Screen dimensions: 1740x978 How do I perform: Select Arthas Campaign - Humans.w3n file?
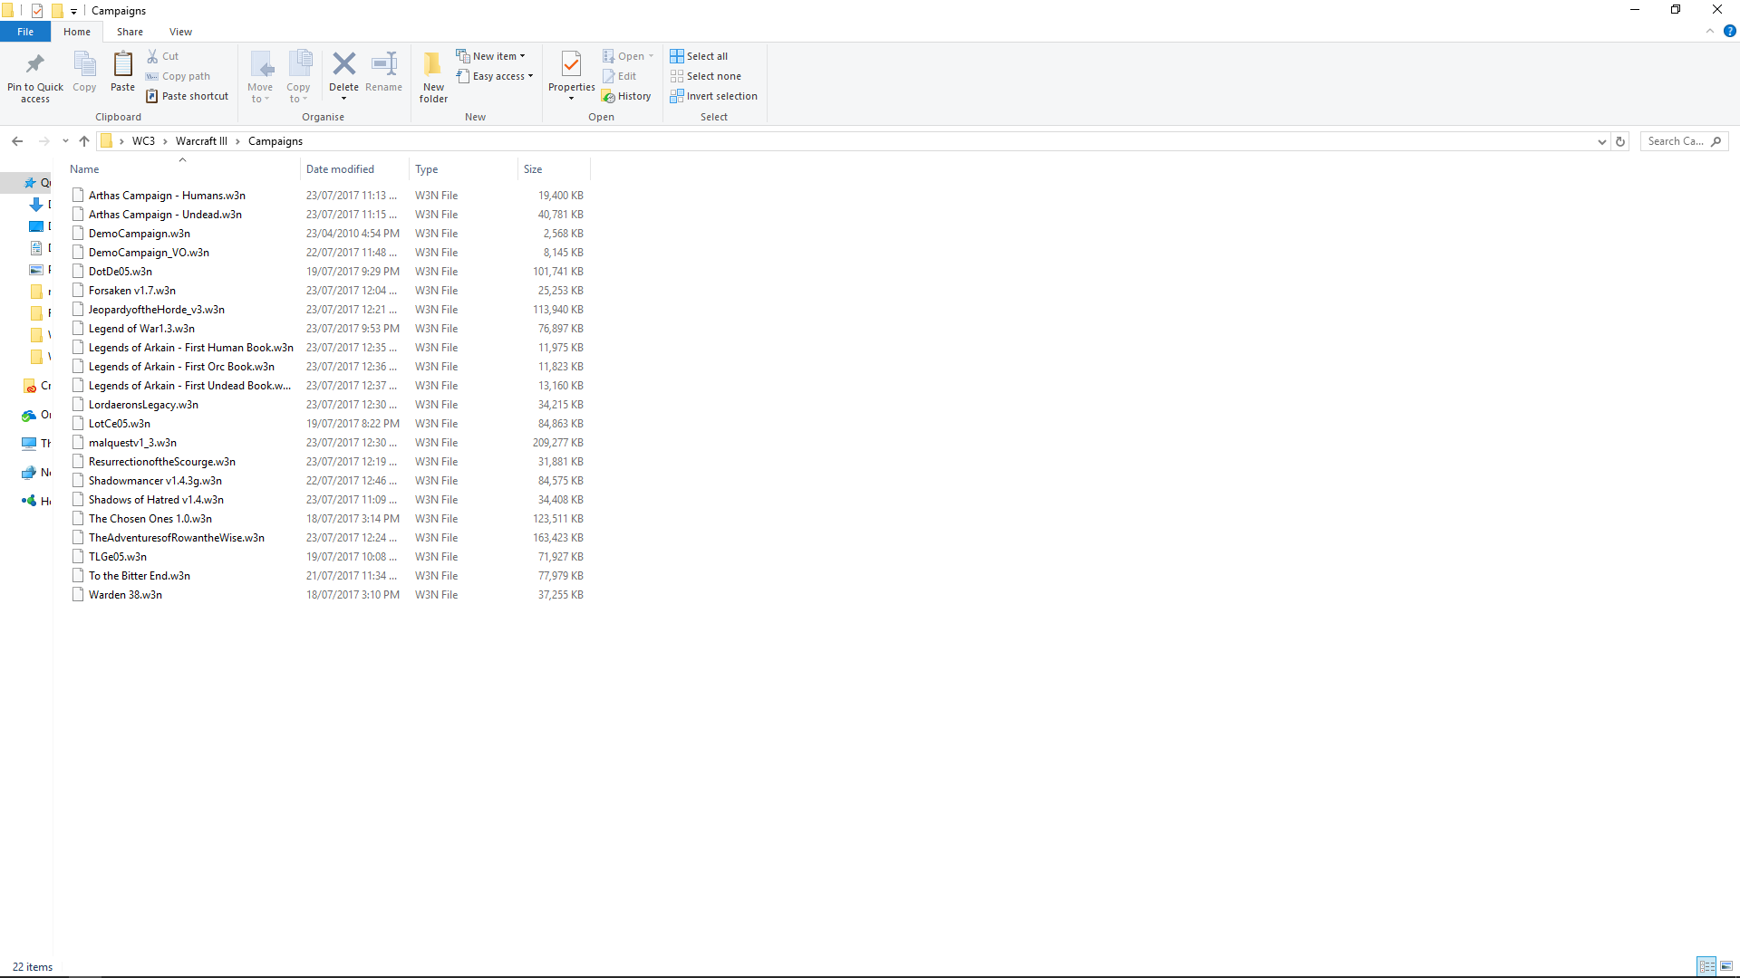click(167, 196)
